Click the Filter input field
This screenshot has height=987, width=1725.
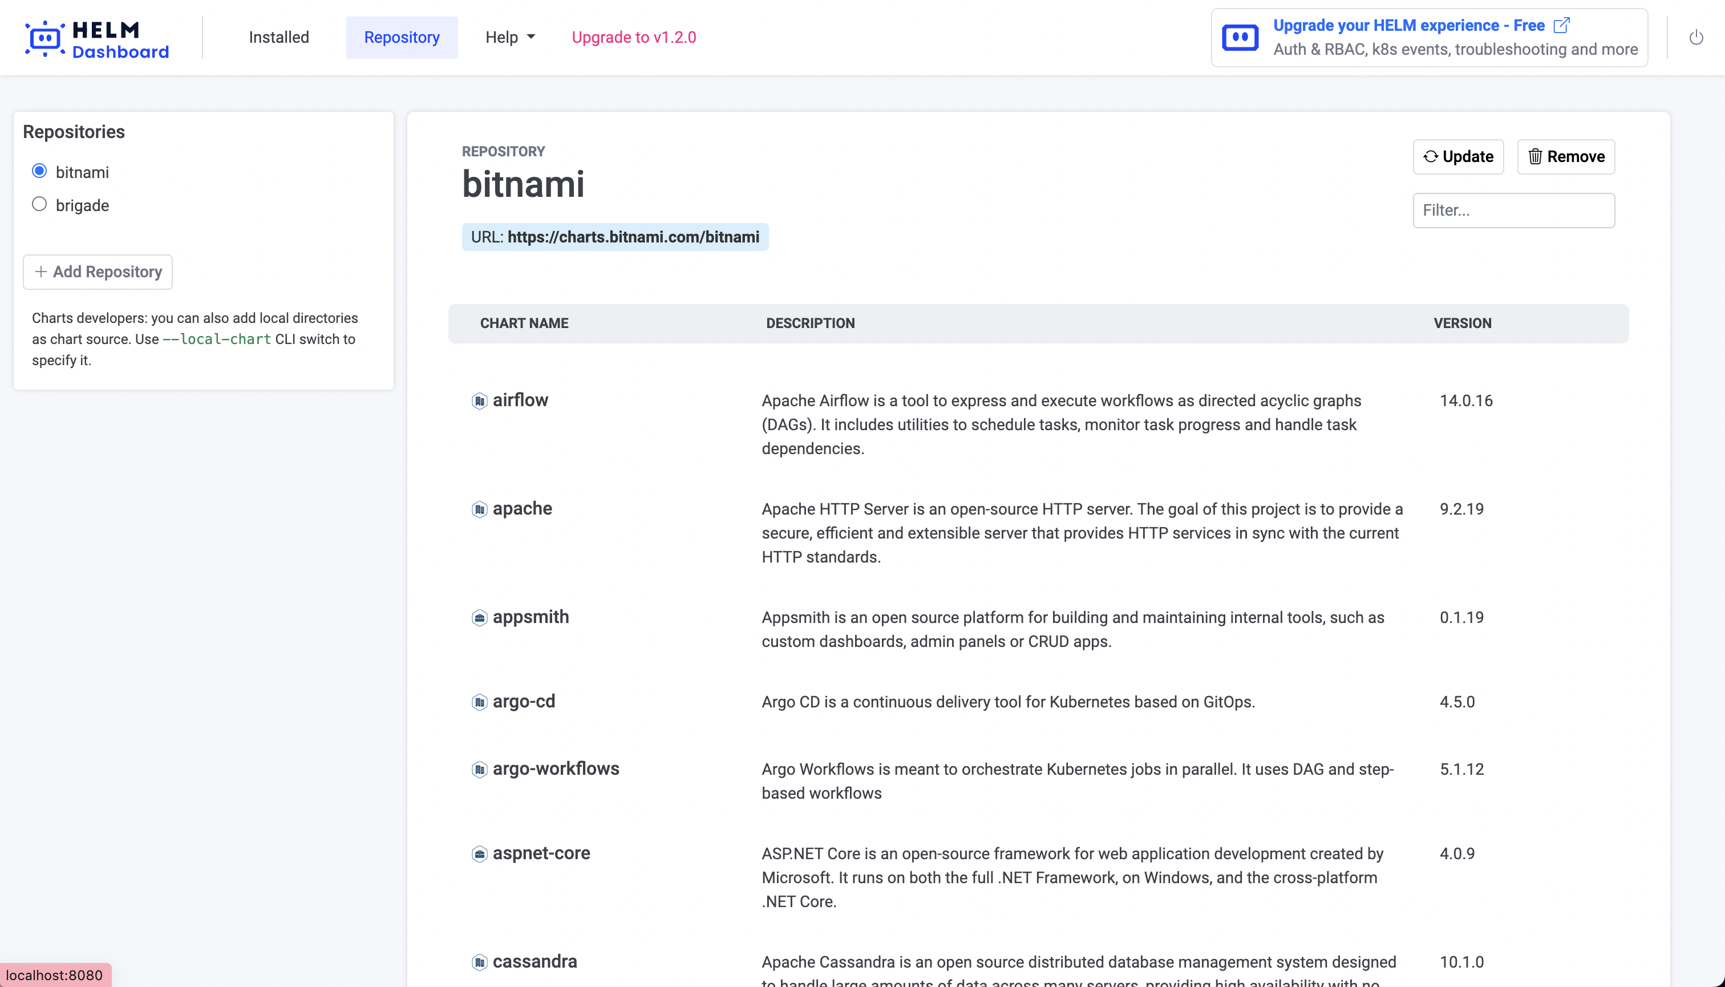(x=1513, y=210)
